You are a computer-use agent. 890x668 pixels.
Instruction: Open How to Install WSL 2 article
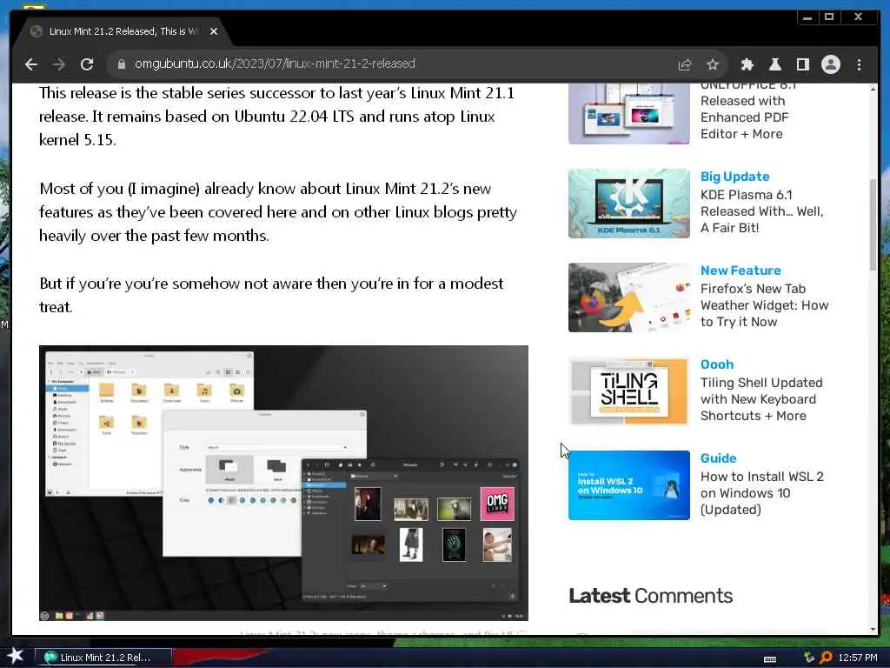[x=761, y=493]
